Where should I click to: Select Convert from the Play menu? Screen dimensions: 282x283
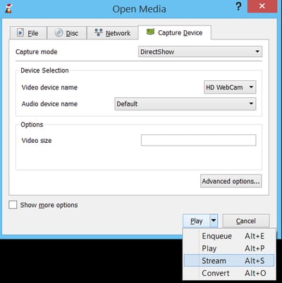tap(229, 273)
